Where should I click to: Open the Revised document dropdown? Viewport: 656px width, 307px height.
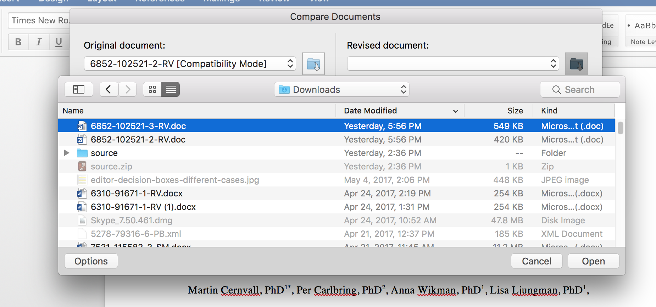click(x=453, y=64)
